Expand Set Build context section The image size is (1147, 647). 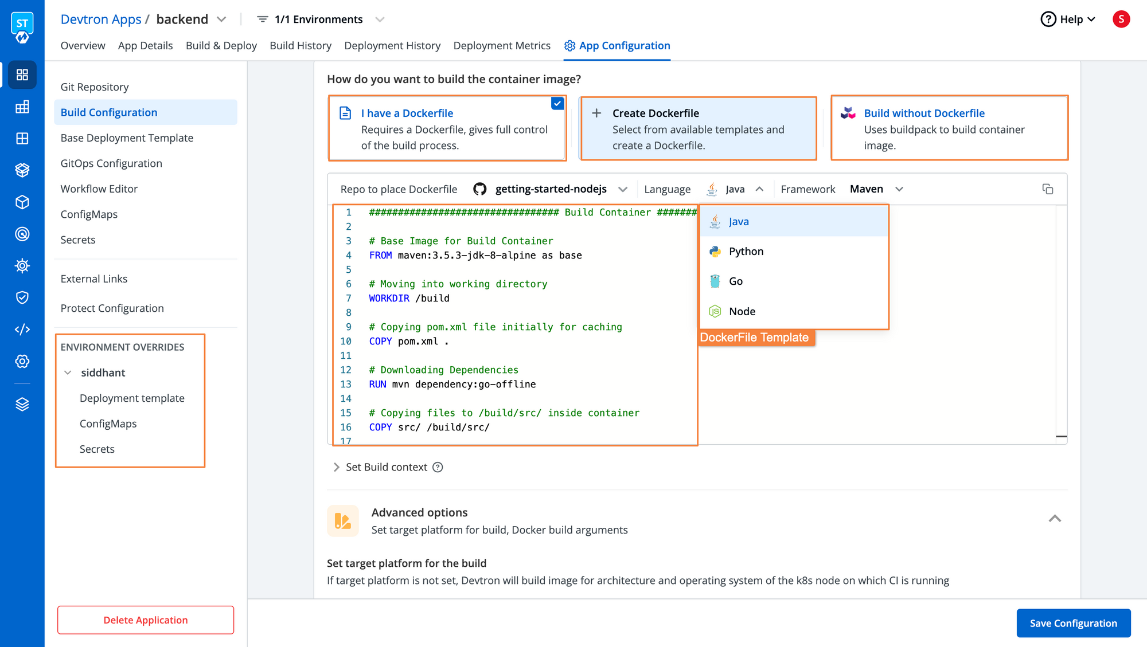point(336,467)
